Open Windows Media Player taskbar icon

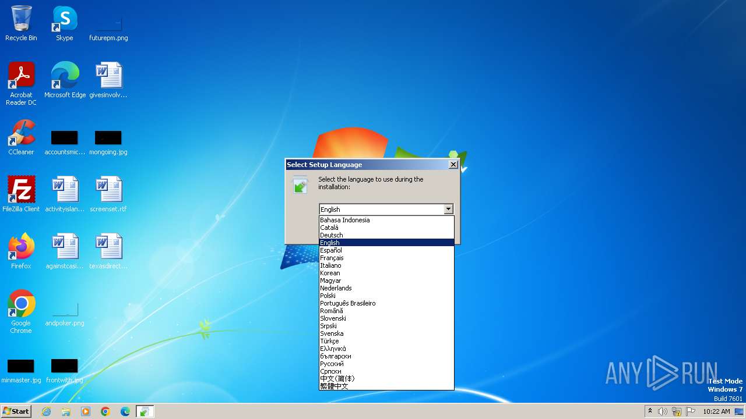(x=86, y=411)
